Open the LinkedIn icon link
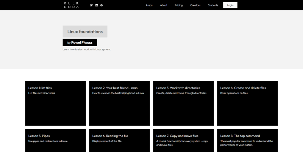 pyautogui.click(x=97, y=5)
